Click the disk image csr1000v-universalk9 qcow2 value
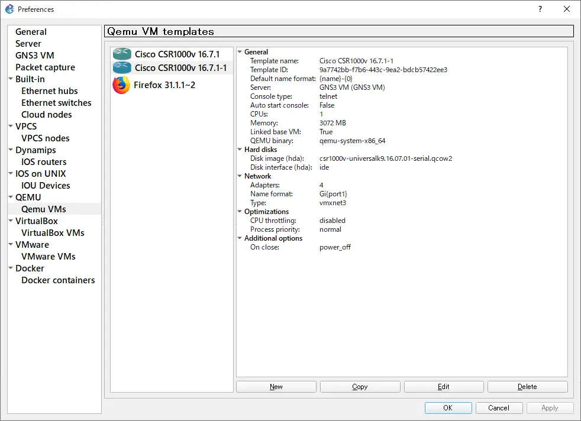Viewport: 581px width, 421px height. click(x=386, y=158)
